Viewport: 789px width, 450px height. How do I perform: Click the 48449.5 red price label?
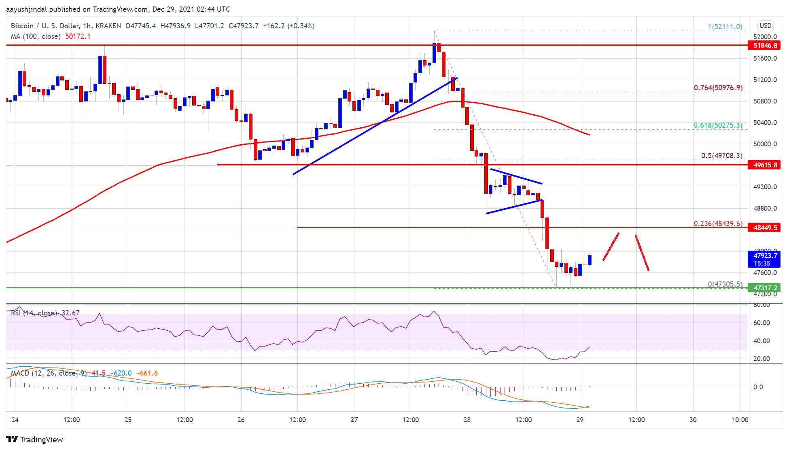764,228
